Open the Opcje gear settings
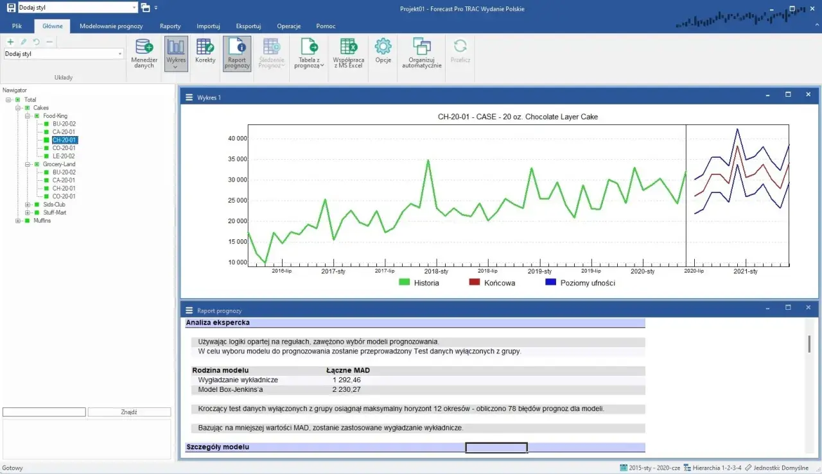This screenshot has width=822, height=474. (x=383, y=51)
